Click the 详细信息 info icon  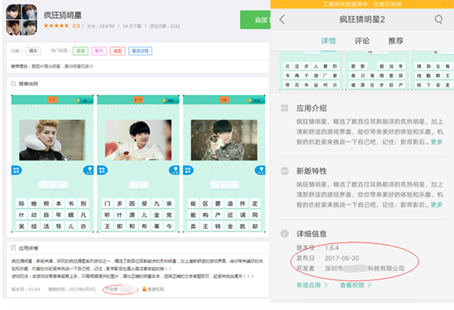point(284,234)
